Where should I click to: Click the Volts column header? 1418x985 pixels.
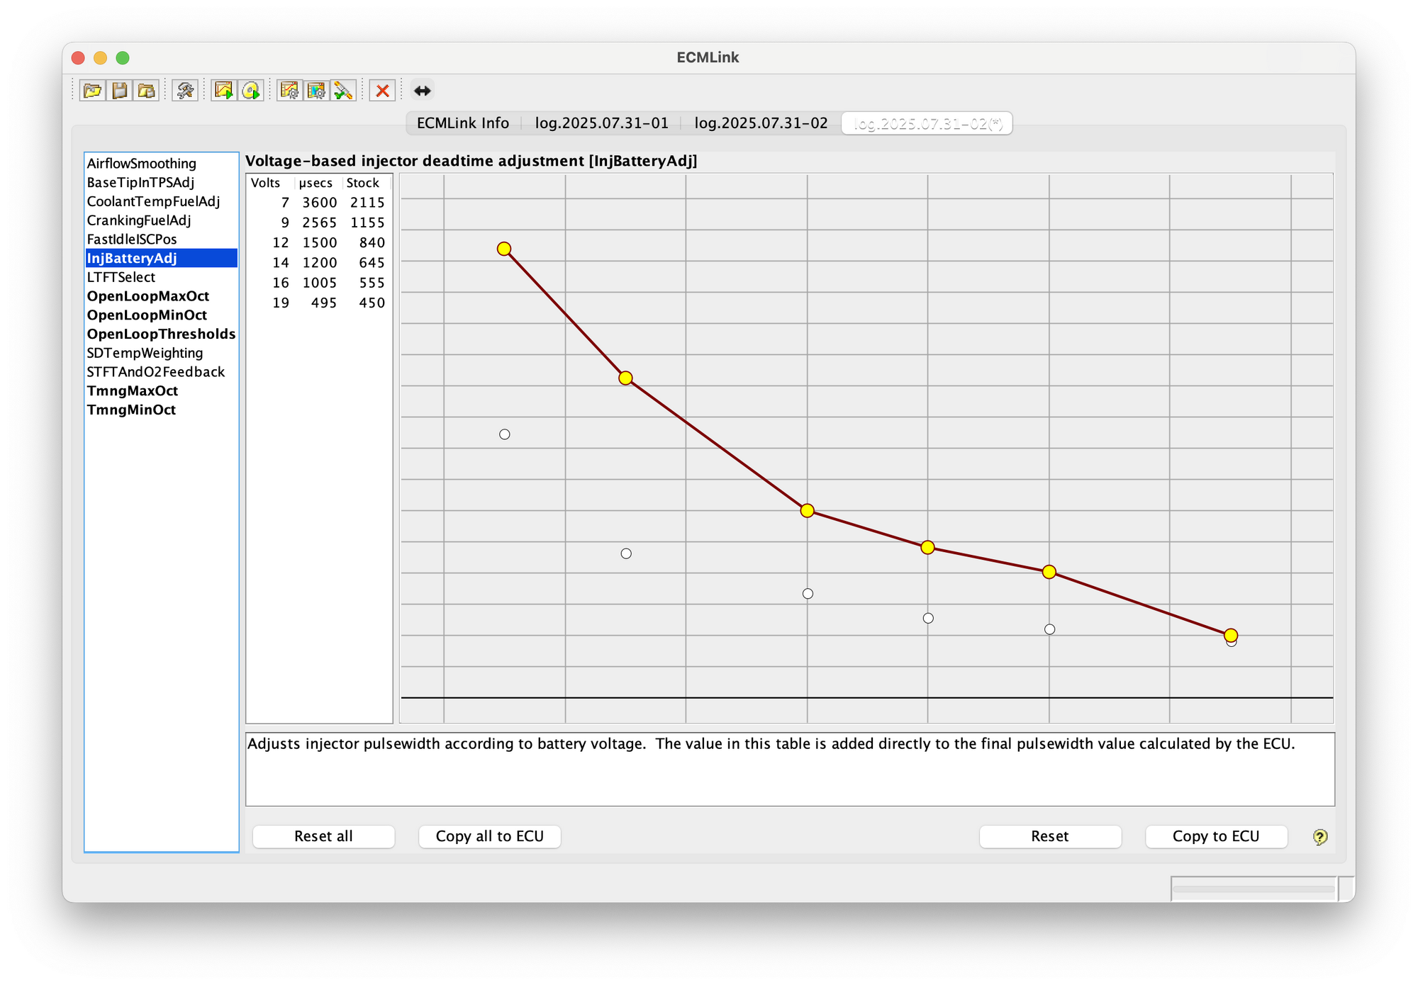tap(270, 183)
